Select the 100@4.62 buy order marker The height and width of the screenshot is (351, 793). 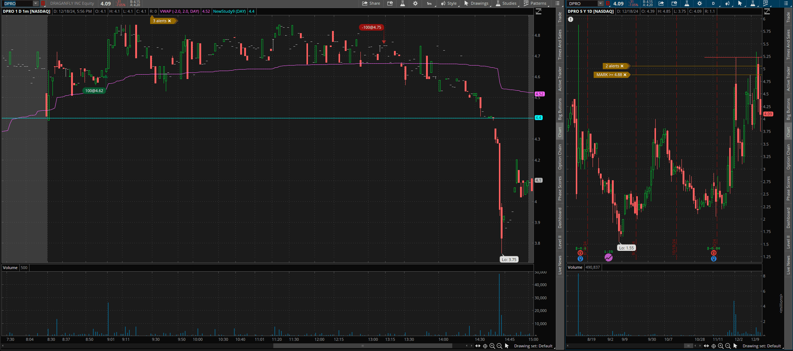(94, 91)
